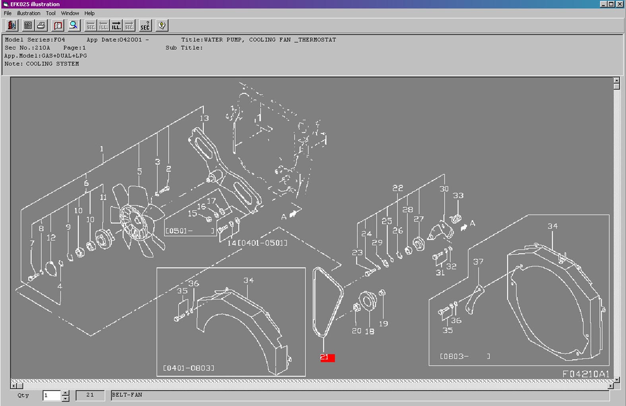The width and height of the screenshot is (626, 406).
Task: Click the exit door toolbar icon
Action: point(12,26)
